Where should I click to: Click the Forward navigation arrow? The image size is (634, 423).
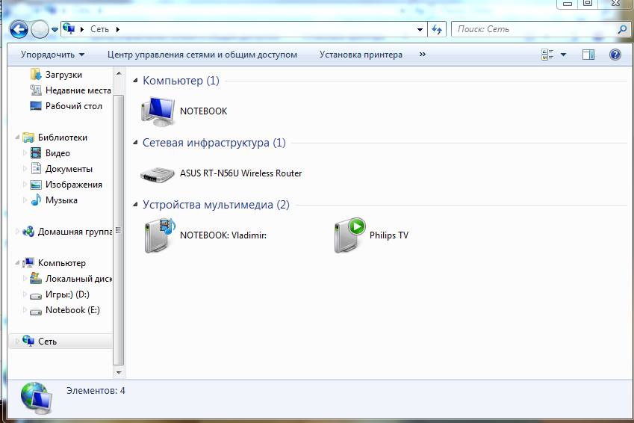point(40,30)
